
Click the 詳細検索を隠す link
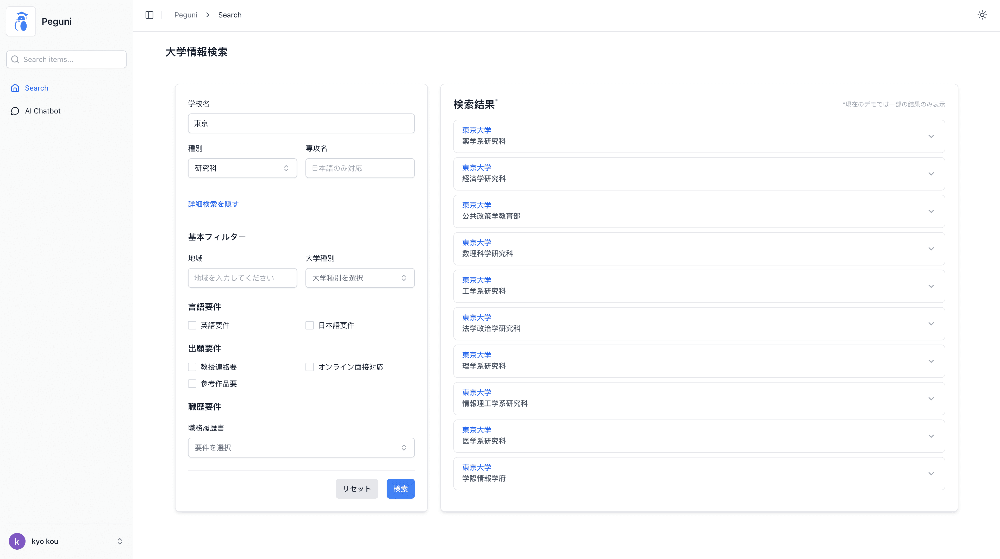213,204
